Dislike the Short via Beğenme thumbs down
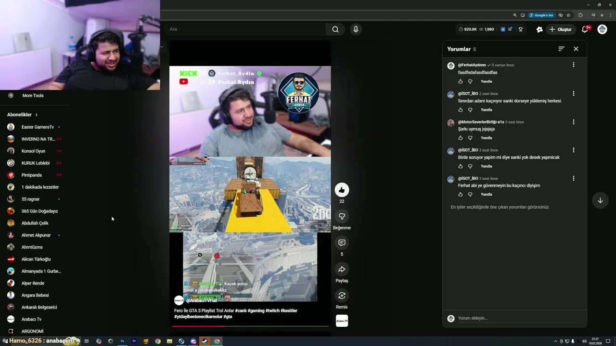This screenshot has width=616, height=346. 342,216
